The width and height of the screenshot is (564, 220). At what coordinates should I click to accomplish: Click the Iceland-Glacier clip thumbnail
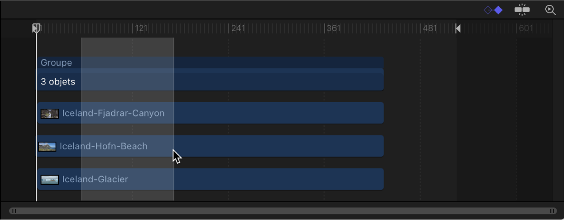pyautogui.click(x=49, y=180)
